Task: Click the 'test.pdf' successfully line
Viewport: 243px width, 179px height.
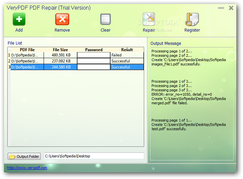Action: coord(169,129)
